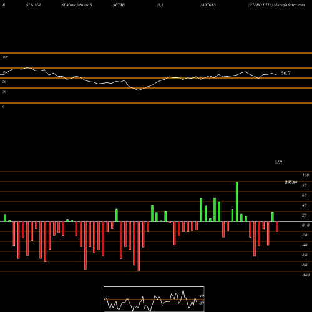Click the 40 label on MR axis
Viewport: 312px width, 312px height.
point(305,205)
